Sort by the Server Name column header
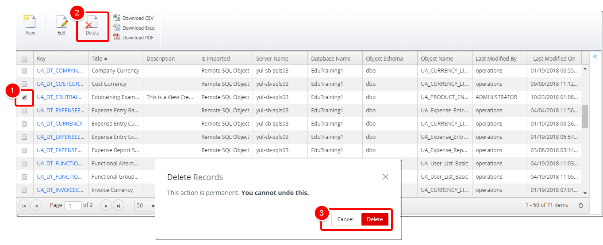The height and width of the screenshot is (245, 603). point(280,58)
